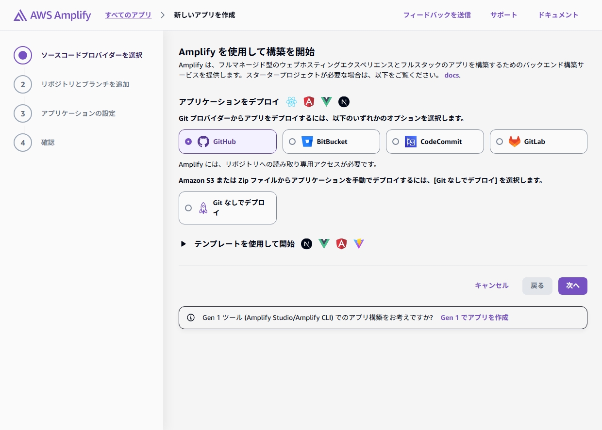Open the docs link in the description

451,75
